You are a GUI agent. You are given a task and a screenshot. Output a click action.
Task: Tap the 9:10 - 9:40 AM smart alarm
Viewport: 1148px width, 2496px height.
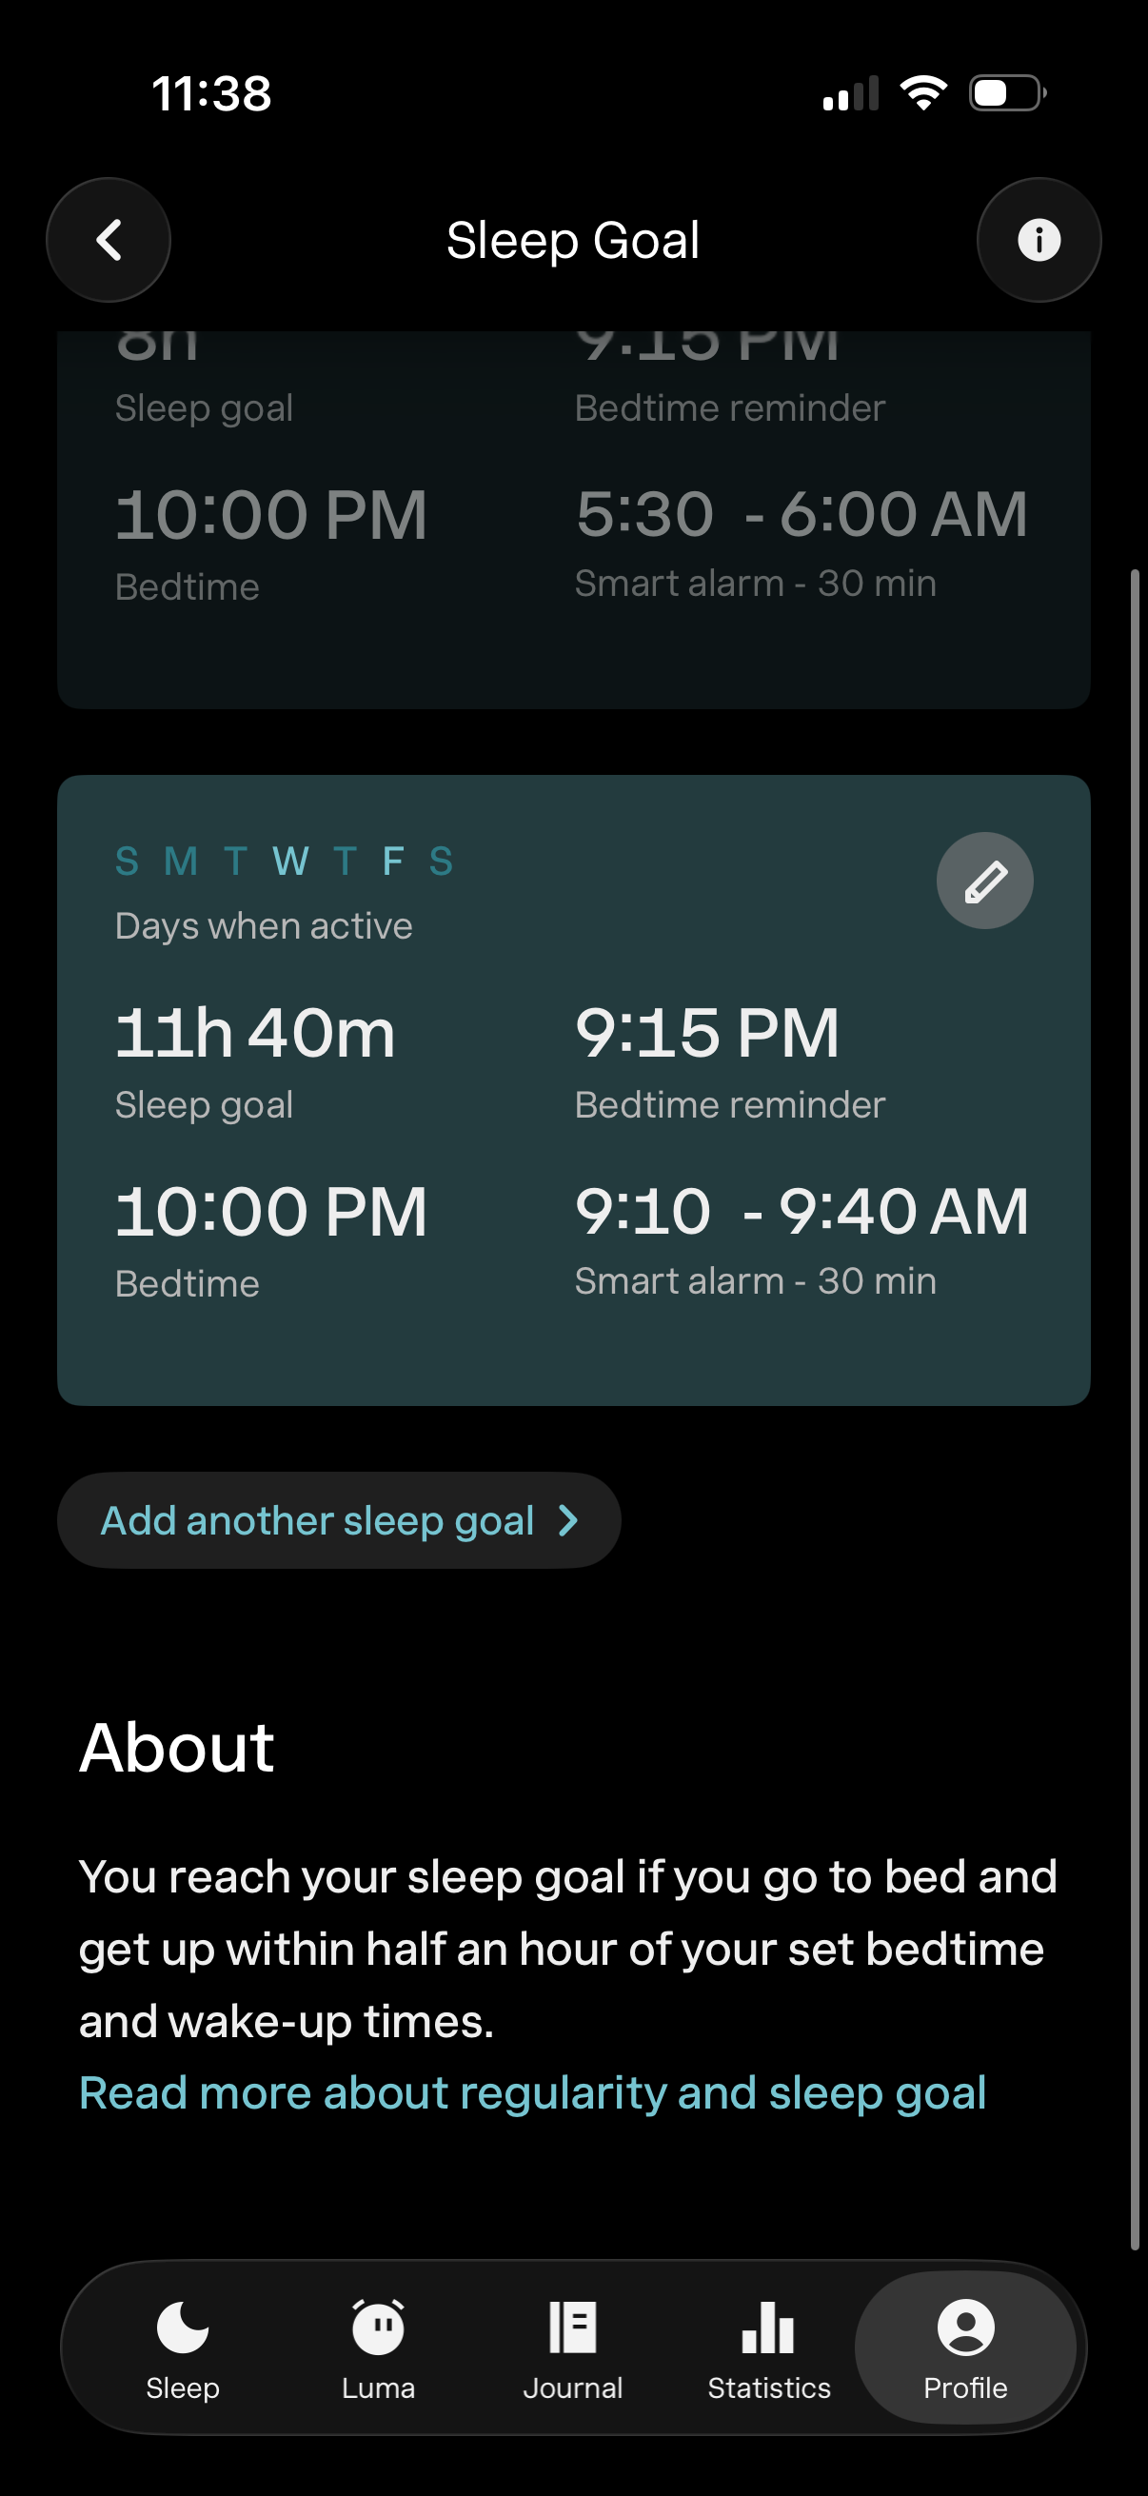802,1211
